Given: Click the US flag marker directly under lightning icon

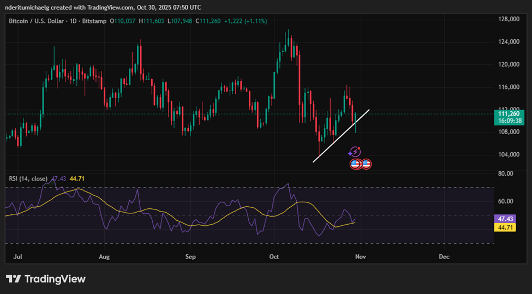Looking at the screenshot, I should (355, 164).
